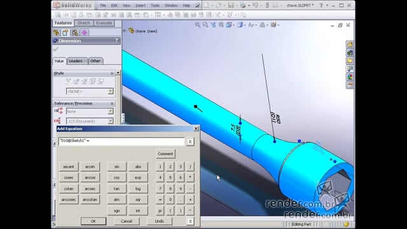Screen dimensions: 407x229
Task: Open the File menu
Action: click(x=103, y=6)
